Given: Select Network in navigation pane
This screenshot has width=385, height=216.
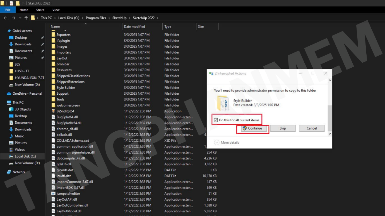Looking at the screenshot, I should (x=19, y=172).
